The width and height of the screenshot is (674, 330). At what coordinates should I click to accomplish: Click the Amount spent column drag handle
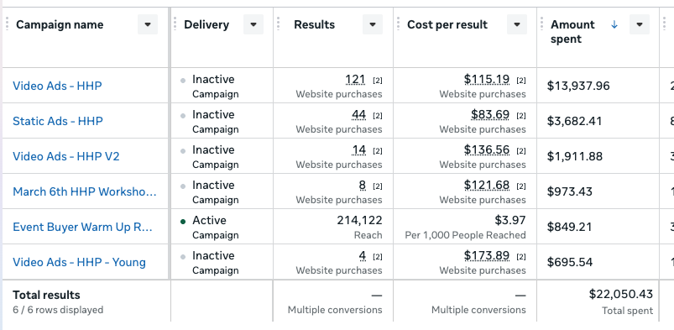pyautogui.click(x=541, y=24)
